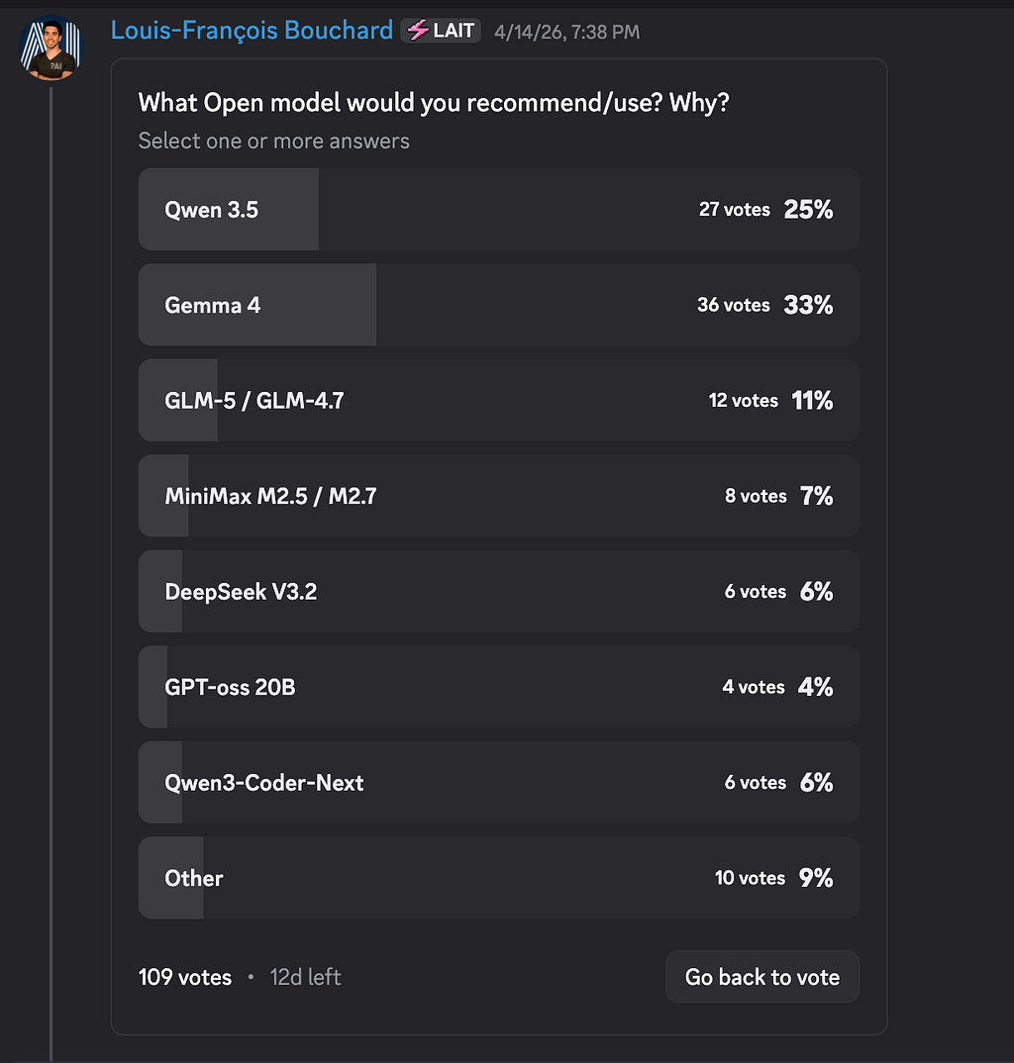Open Louis-François Bouchard's avatar picture
This screenshot has width=1014, height=1063.
[51, 48]
